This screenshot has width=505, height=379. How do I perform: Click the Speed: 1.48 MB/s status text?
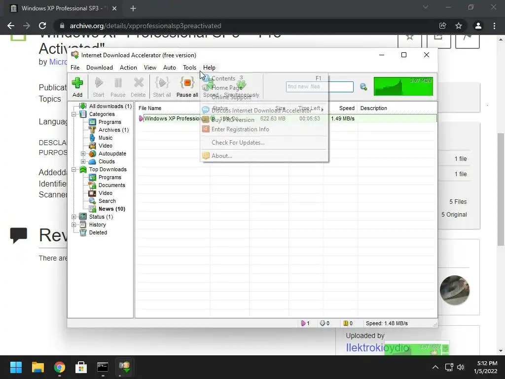coord(387,323)
